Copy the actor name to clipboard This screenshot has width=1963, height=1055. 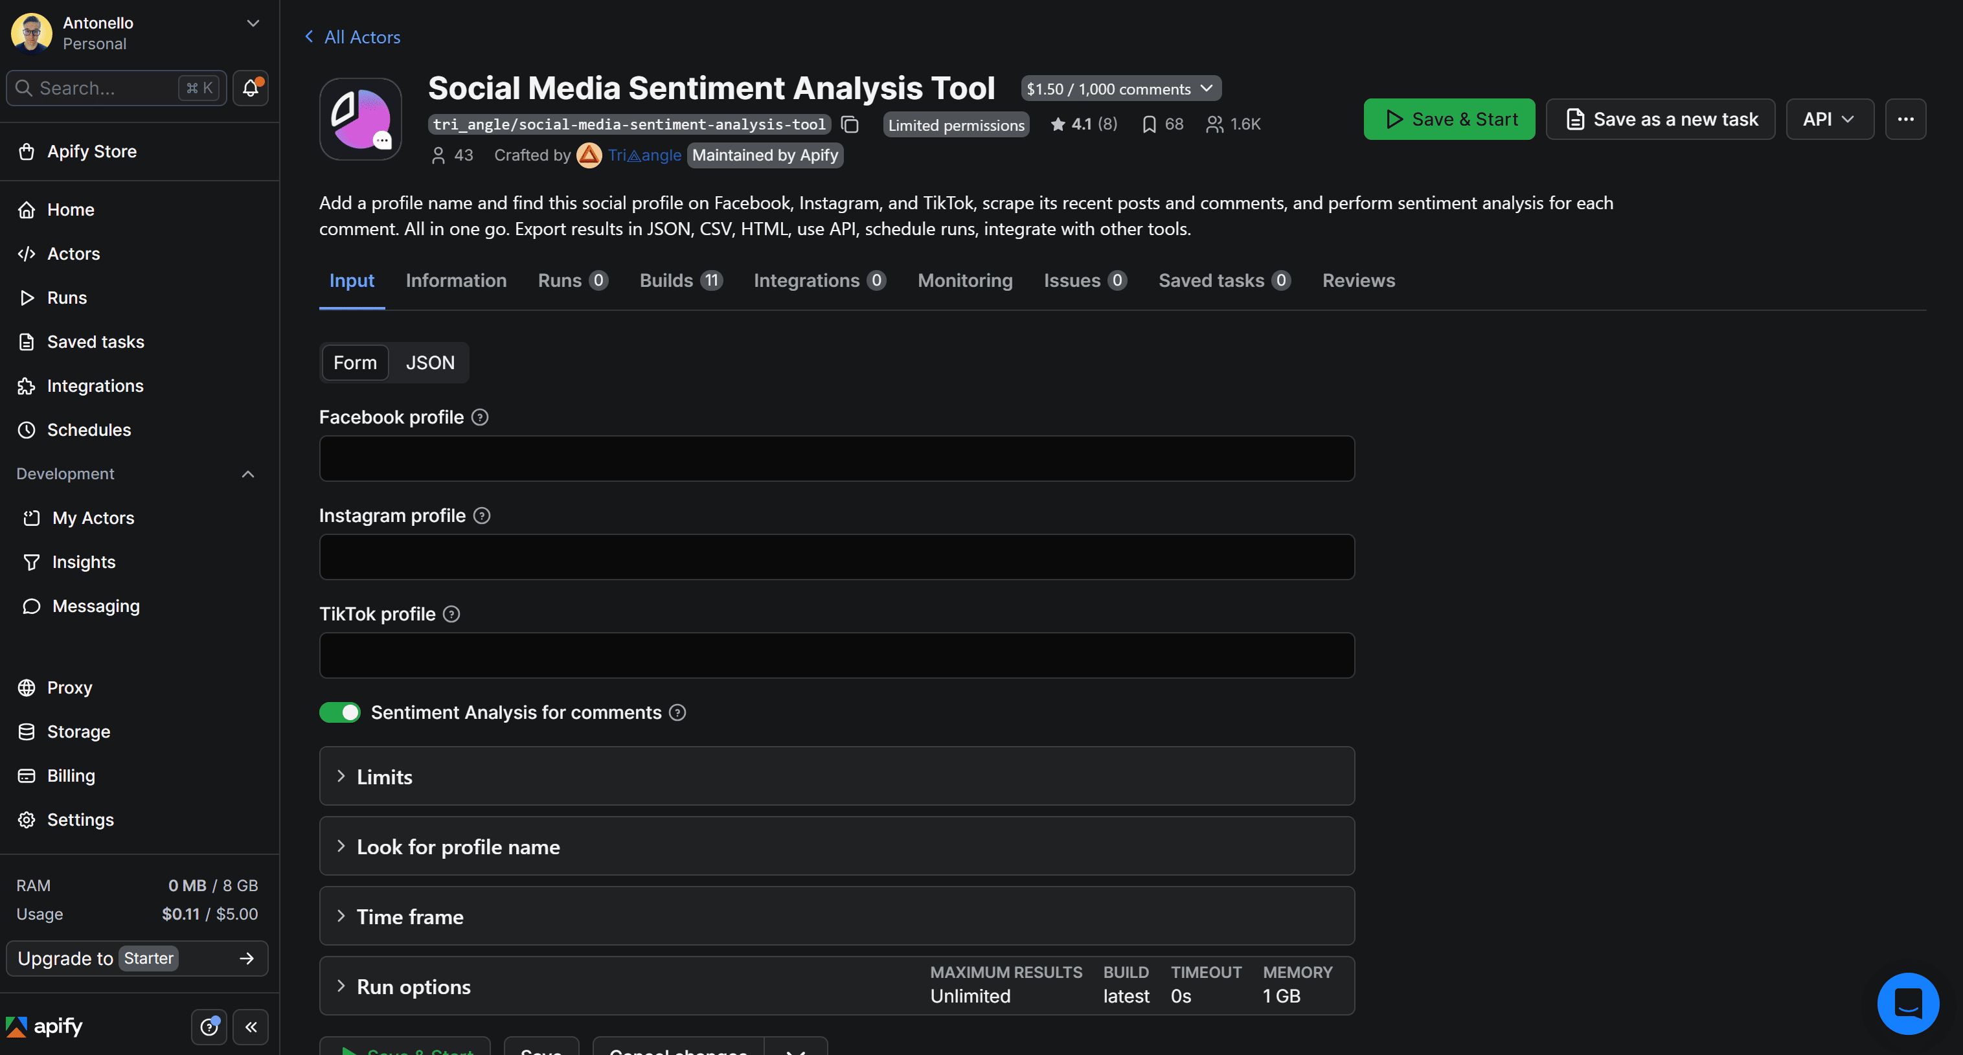850,124
